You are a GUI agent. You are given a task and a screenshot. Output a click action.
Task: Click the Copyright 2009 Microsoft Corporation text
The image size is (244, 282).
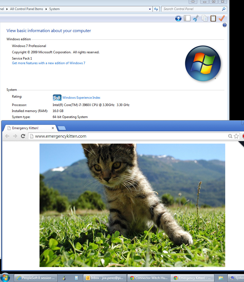pos(56,52)
